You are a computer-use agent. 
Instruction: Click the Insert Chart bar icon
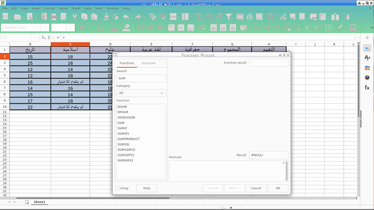pos(249,17)
